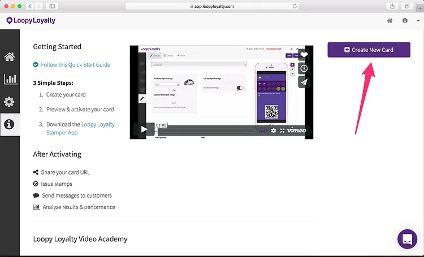424x257 pixels.
Task: Like the video with heart icon
Action: (304, 54)
